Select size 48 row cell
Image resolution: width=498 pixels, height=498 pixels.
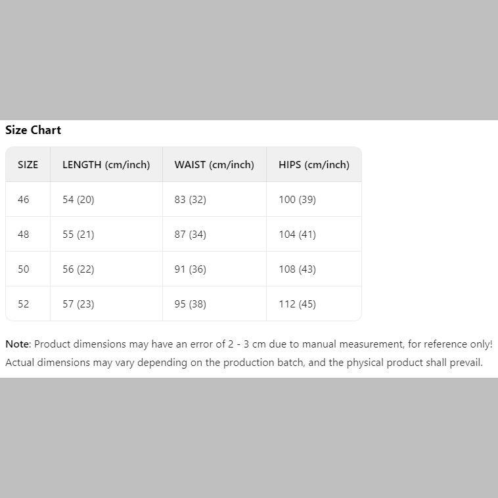tap(24, 235)
